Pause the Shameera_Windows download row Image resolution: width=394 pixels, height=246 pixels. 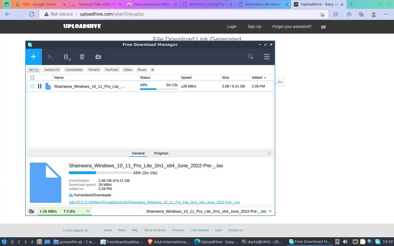click(40, 86)
